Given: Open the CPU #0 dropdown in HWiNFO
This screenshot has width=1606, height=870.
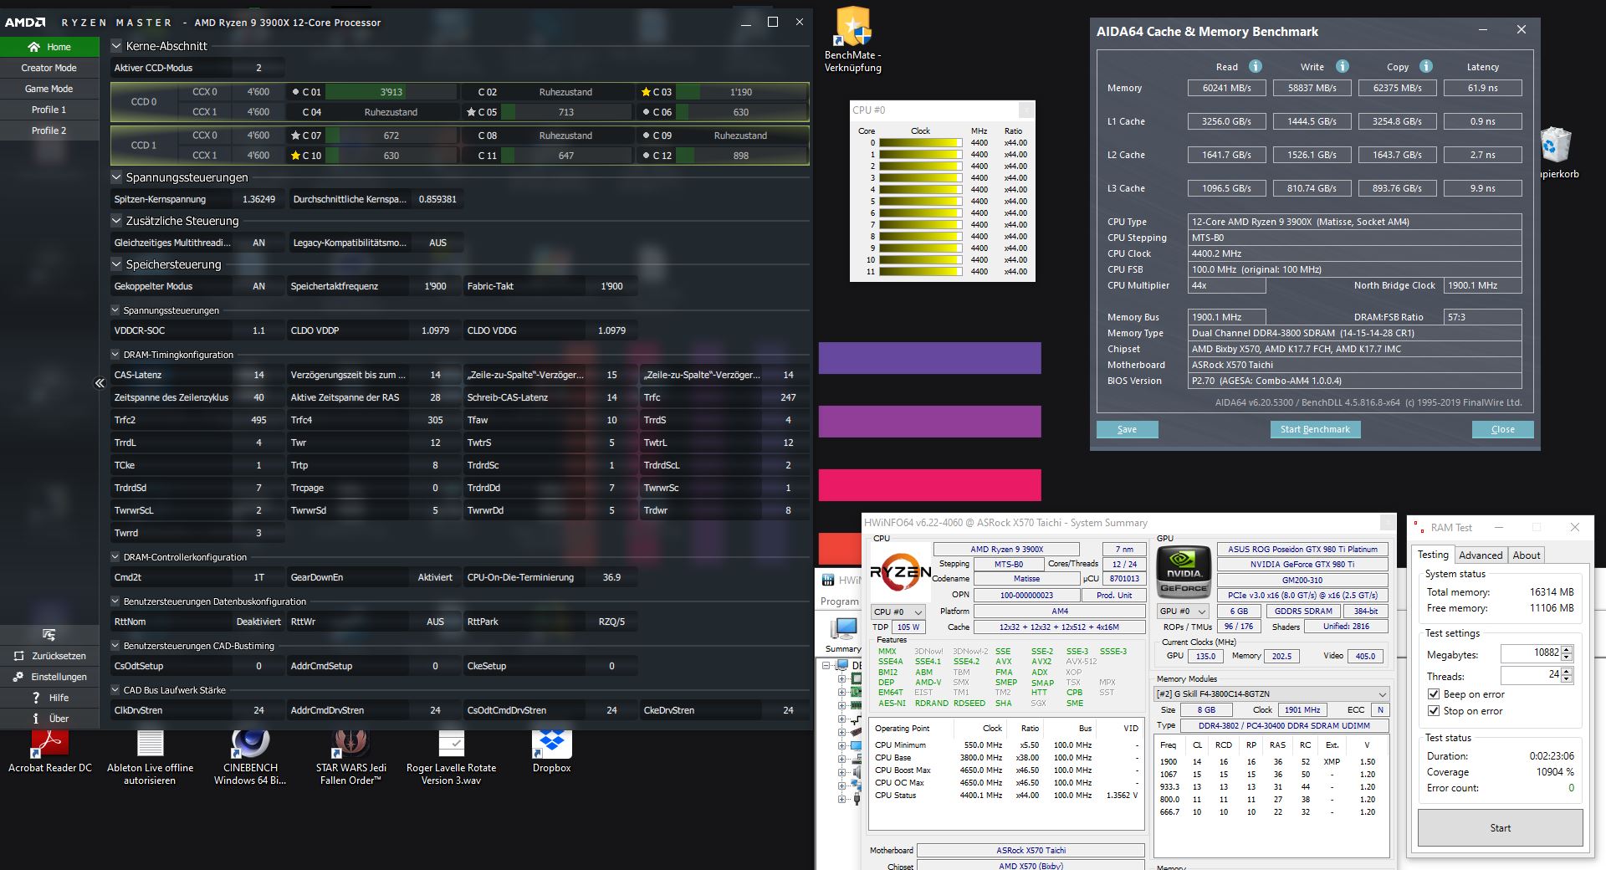Looking at the screenshot, I should [x=898, y=612].
